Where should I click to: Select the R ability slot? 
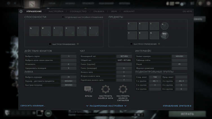(94, 31)
